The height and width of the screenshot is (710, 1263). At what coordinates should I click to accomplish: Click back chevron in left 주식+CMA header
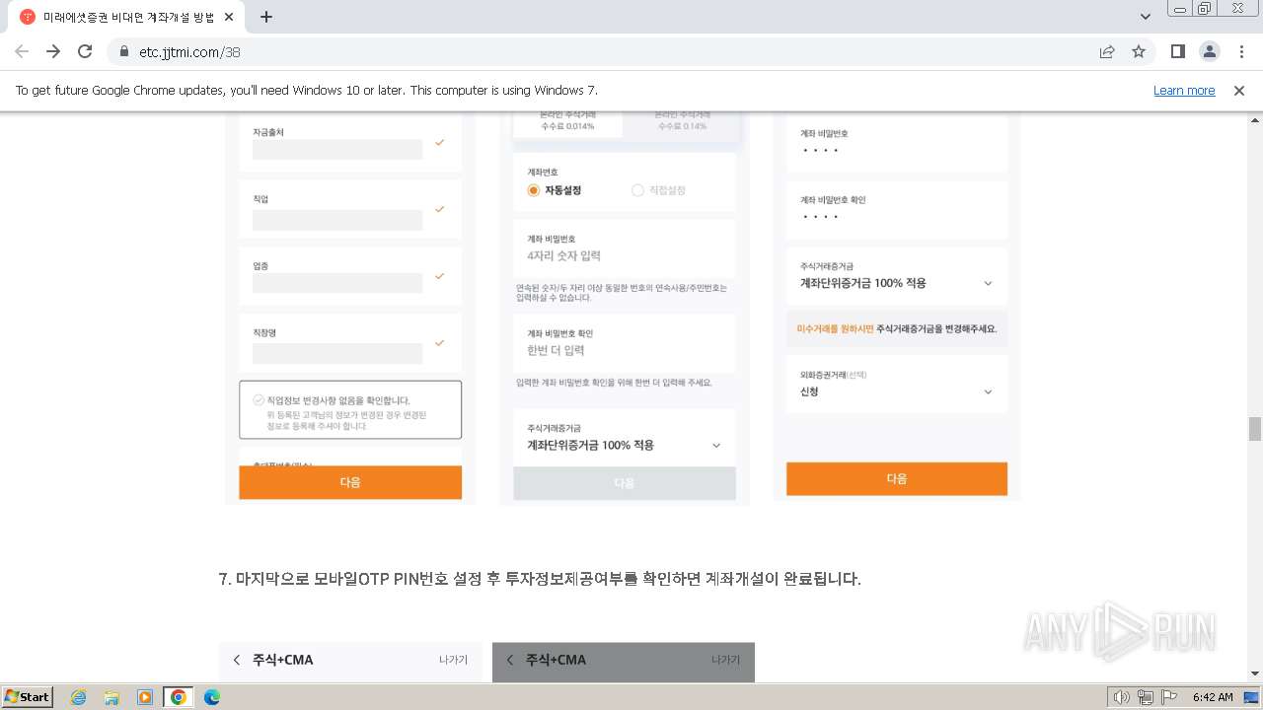point(237,660)
